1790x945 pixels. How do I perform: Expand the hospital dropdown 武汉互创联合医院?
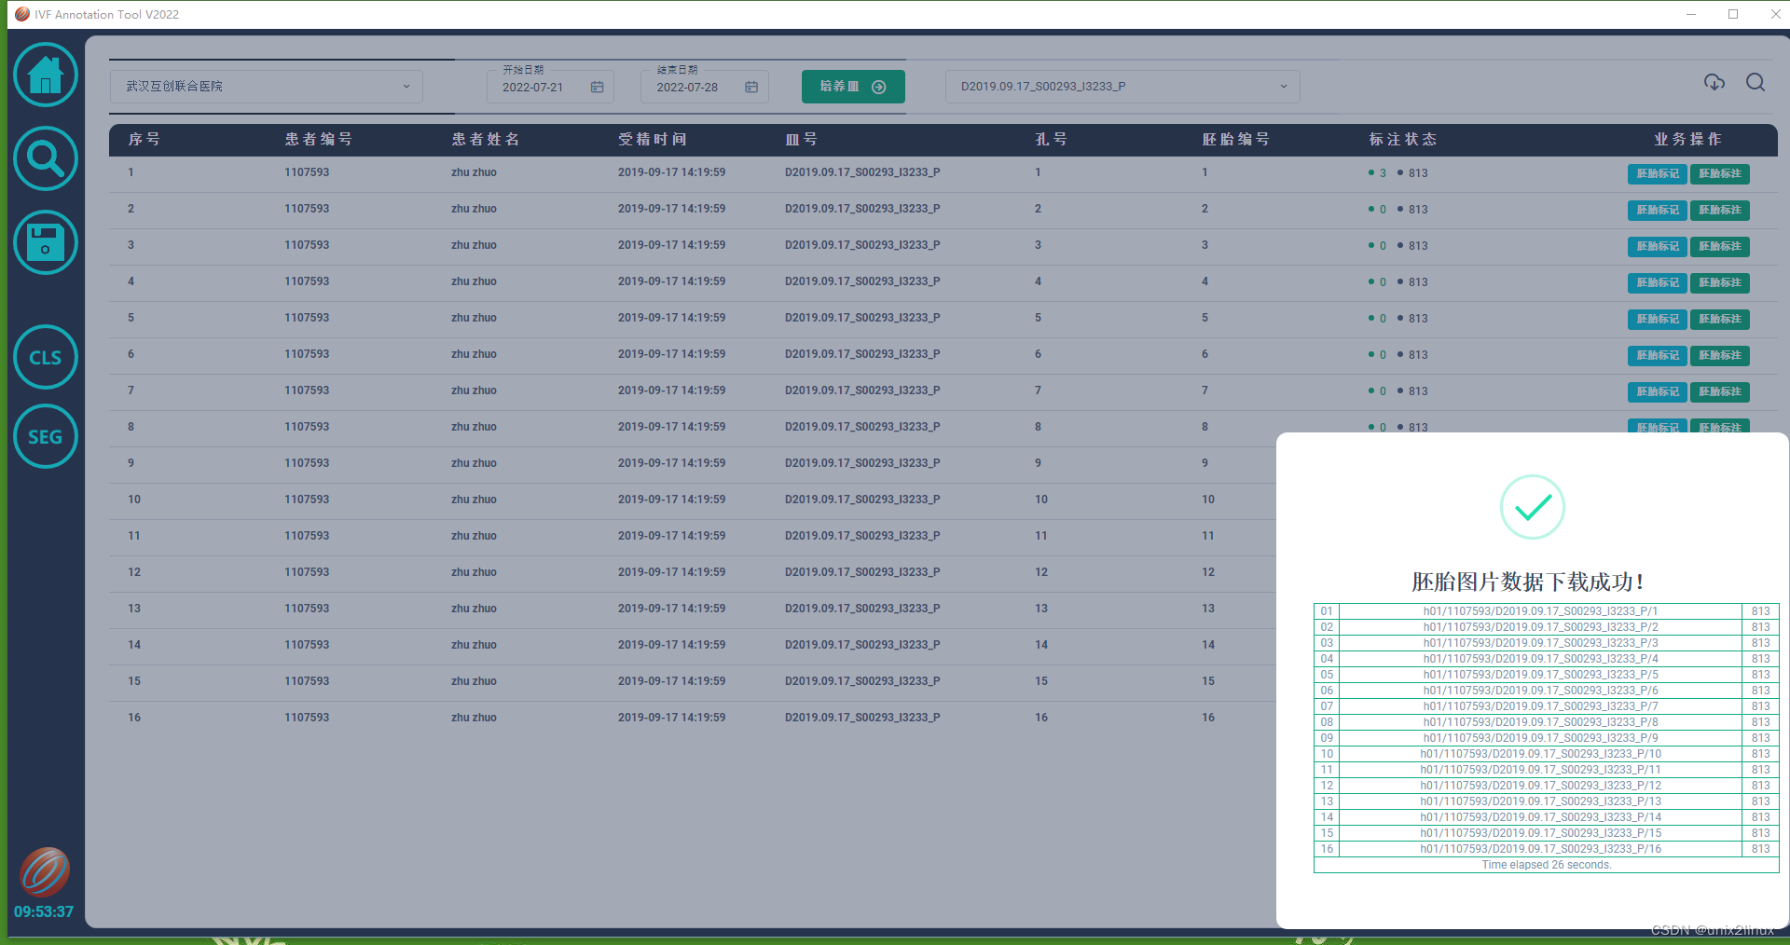(x=267, y=87)
